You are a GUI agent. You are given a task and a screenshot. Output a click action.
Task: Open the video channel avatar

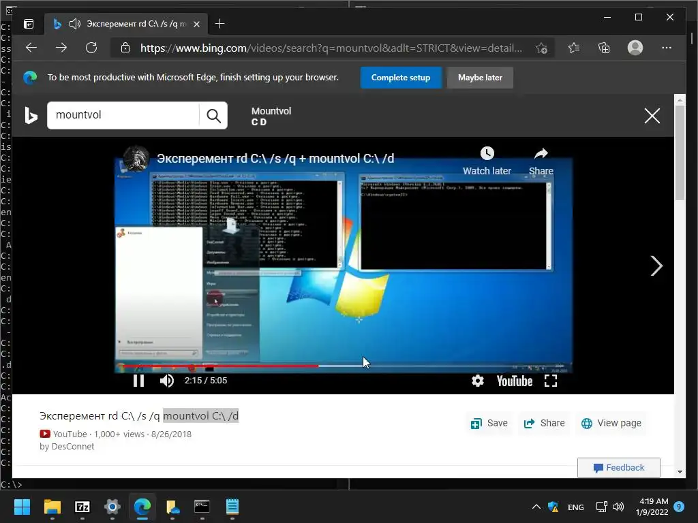click(x=136, y=158)
